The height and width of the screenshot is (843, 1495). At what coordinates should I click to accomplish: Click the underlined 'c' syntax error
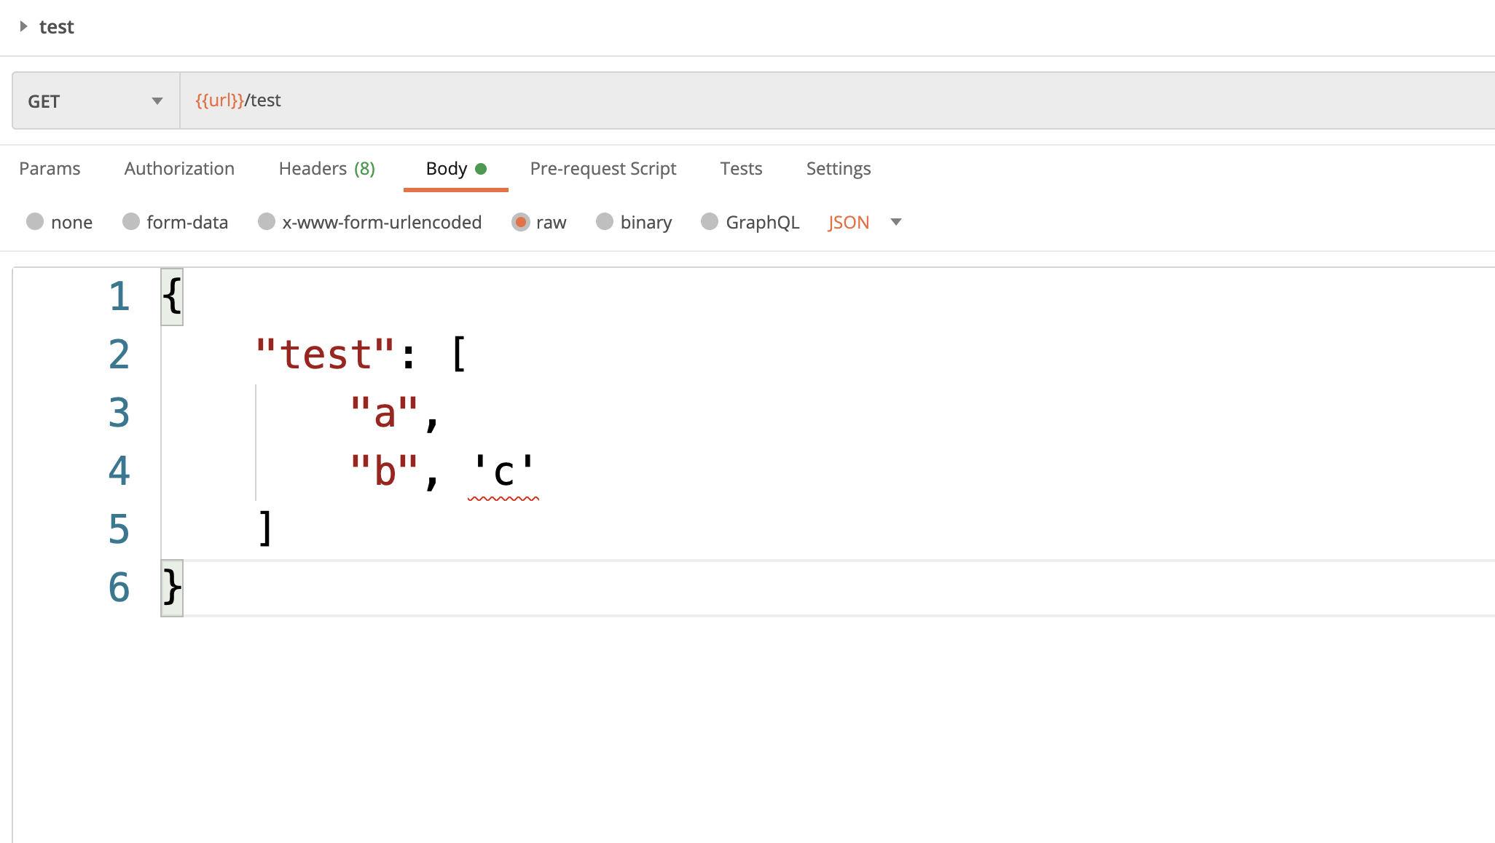(x=504, y=472)
